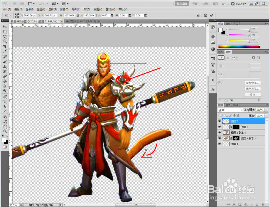Select the Path Selection tool

click(5, 106)
